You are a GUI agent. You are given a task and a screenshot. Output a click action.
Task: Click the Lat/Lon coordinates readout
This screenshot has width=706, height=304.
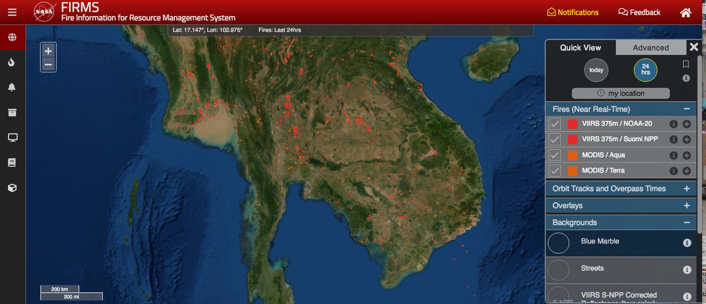(x=207, y=30)
